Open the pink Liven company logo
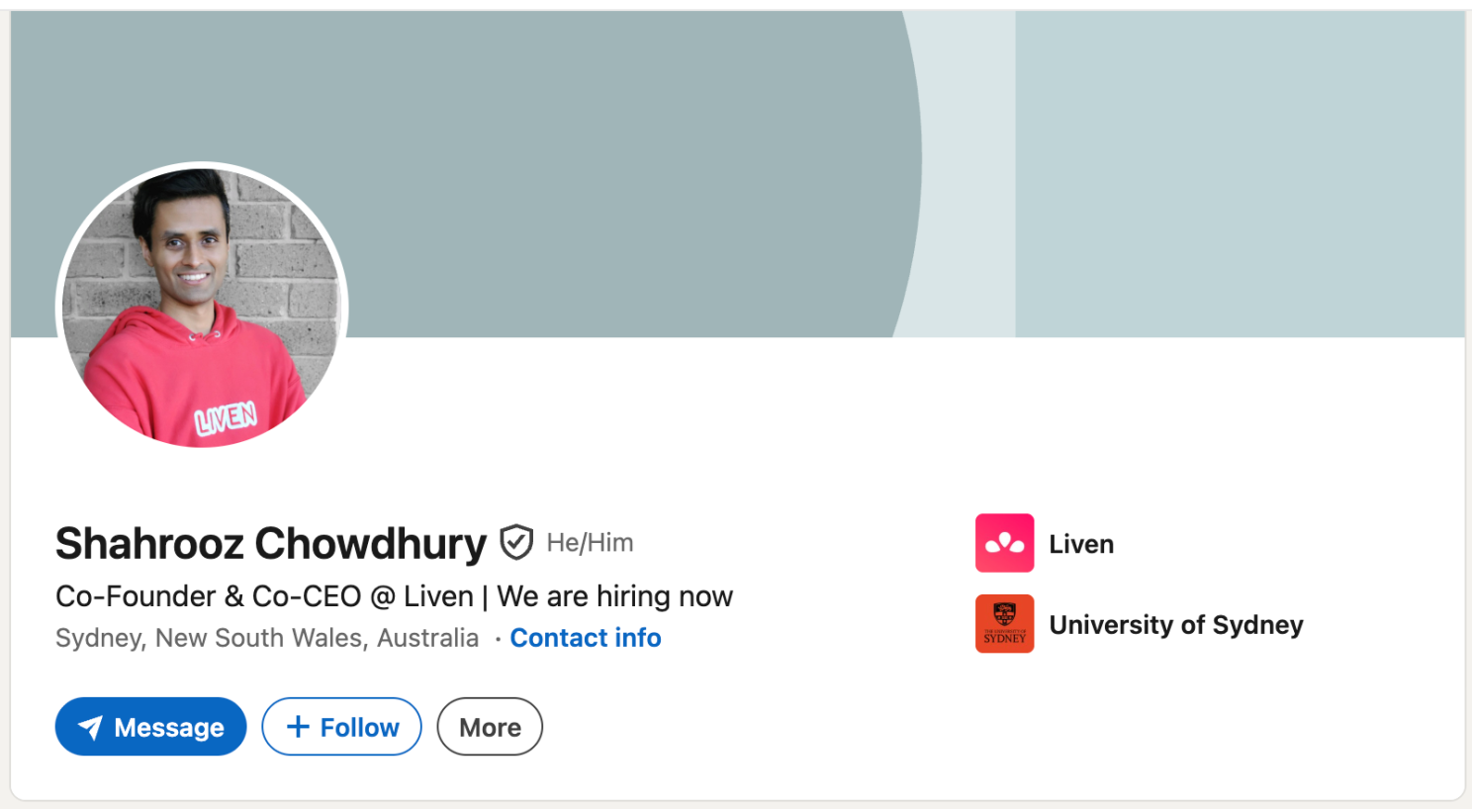The width and height of the screenshot is (1472, 809). point(1004,543)
